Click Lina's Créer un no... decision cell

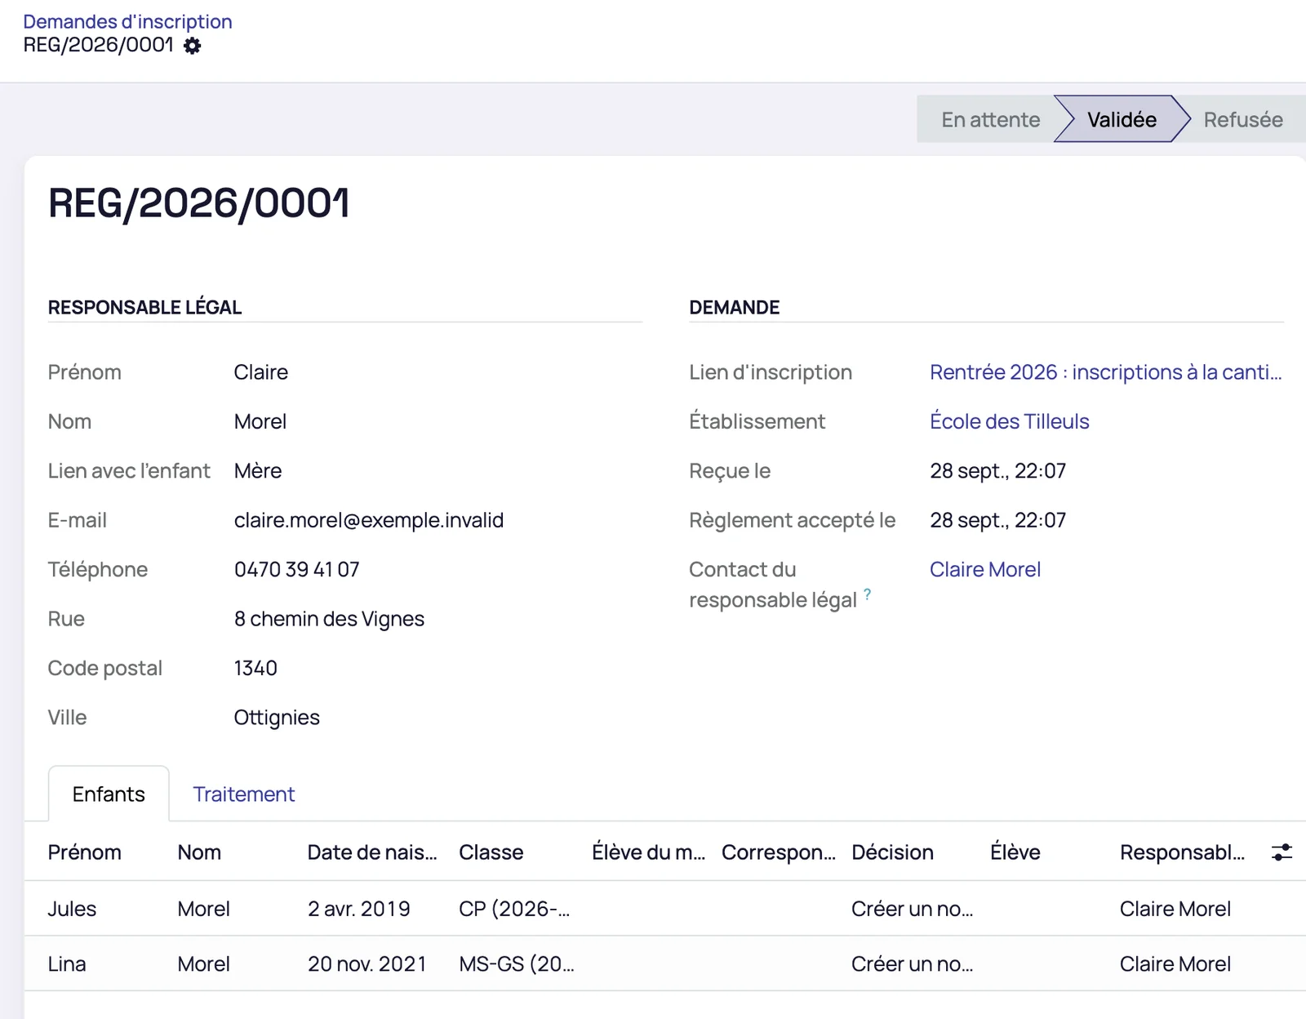[x=912, y=964]
